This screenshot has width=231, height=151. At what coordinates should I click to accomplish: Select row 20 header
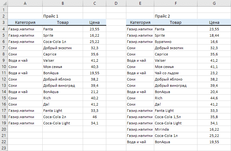coord(4,129)
